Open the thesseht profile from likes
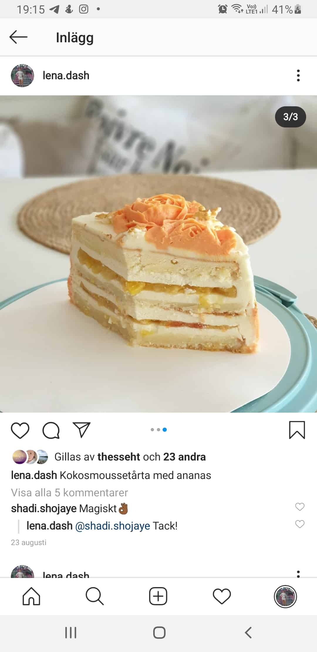 click(119, 457)
